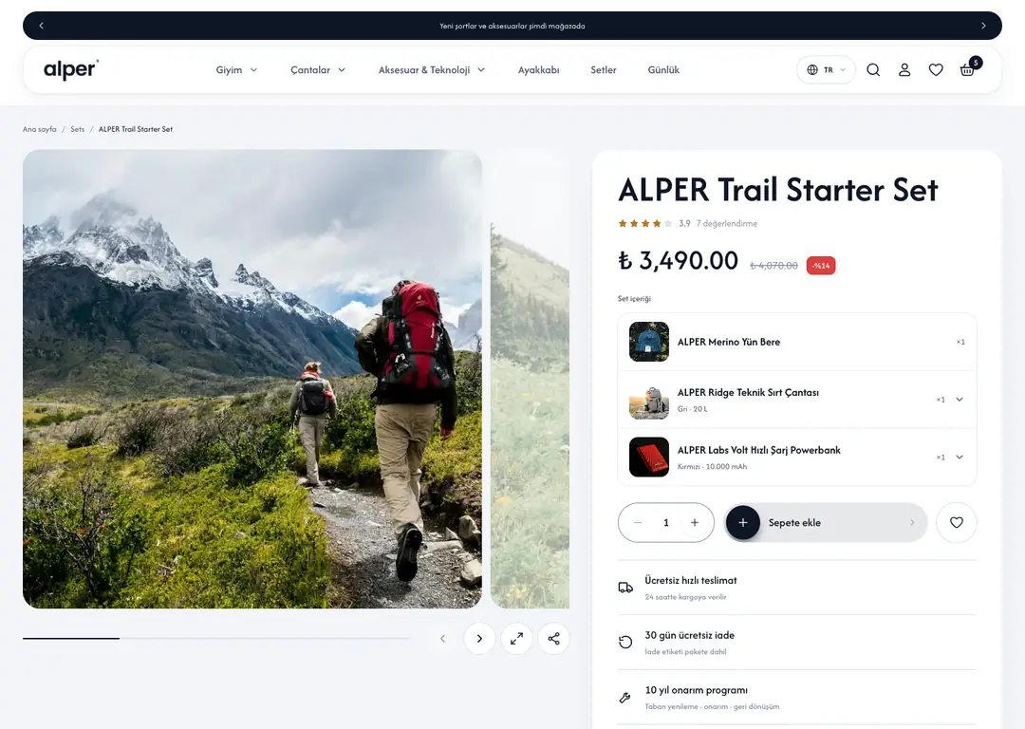Expand the Çantalar menu
Screen dimensions: 1025x729
pos(318,70)
